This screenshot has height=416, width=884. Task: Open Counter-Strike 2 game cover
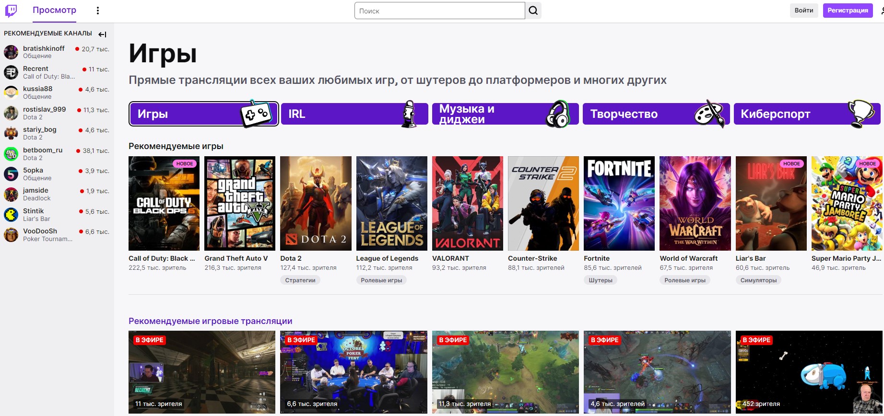click(x=543, y=203)
